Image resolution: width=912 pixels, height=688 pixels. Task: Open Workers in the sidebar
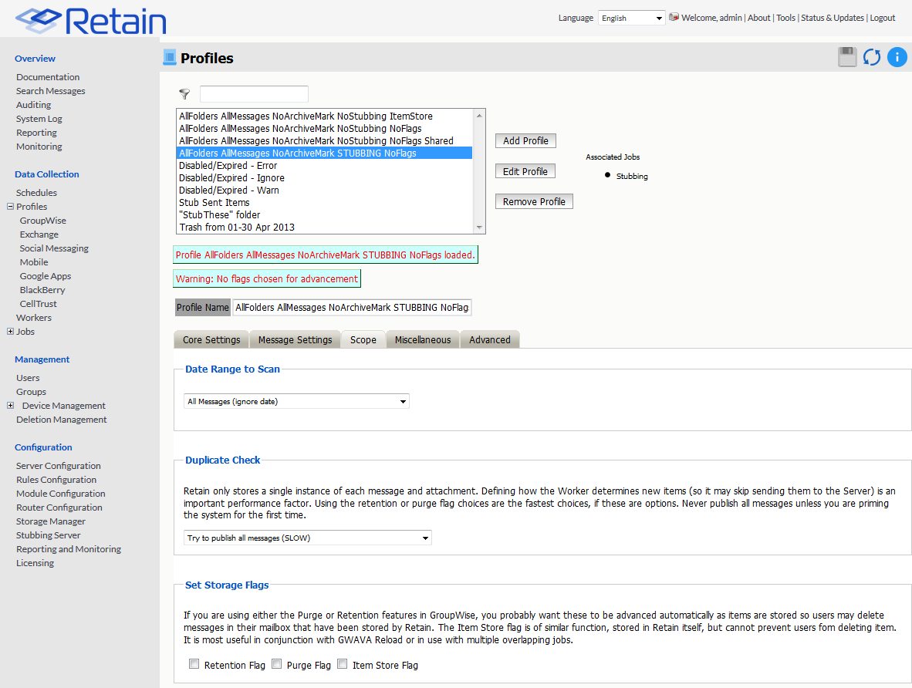coord(34,318)
